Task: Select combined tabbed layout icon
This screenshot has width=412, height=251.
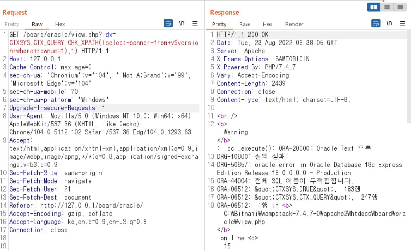Action: click(x=400, y=7)
